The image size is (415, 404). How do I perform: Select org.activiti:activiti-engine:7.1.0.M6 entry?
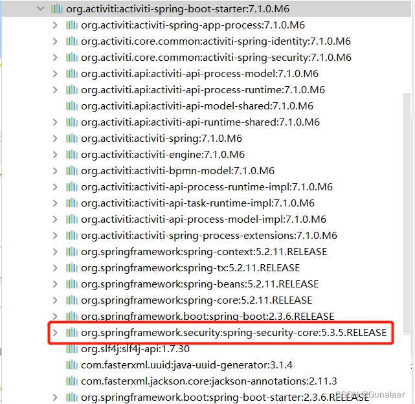[163, 155]
